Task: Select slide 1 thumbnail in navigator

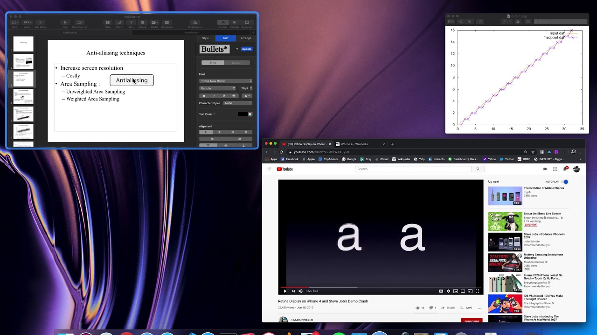Action: [23, 44]
